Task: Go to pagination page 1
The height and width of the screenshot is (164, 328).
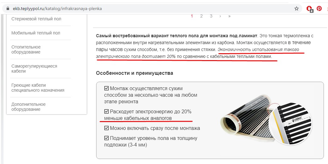Action: click(192, 16)
